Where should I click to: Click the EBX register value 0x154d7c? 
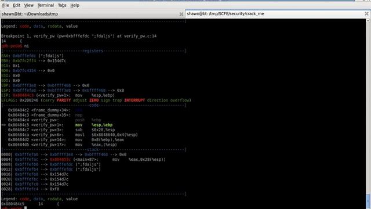pos(57,60)
